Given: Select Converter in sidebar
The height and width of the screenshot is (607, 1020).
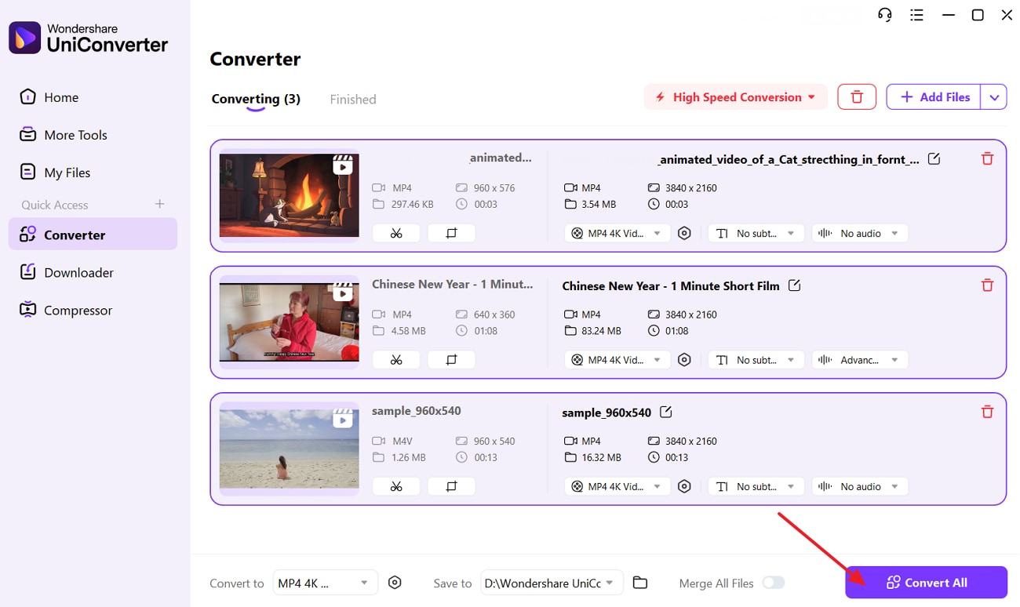Looking at the screenshot, I should pos(93,234).
